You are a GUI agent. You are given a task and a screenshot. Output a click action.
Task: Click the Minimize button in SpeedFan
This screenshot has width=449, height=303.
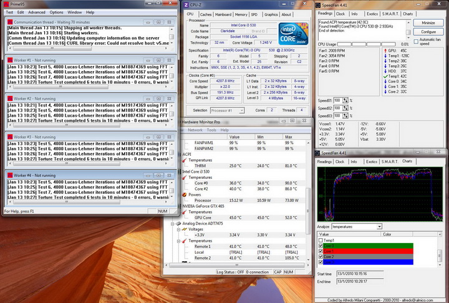point(428,22)
